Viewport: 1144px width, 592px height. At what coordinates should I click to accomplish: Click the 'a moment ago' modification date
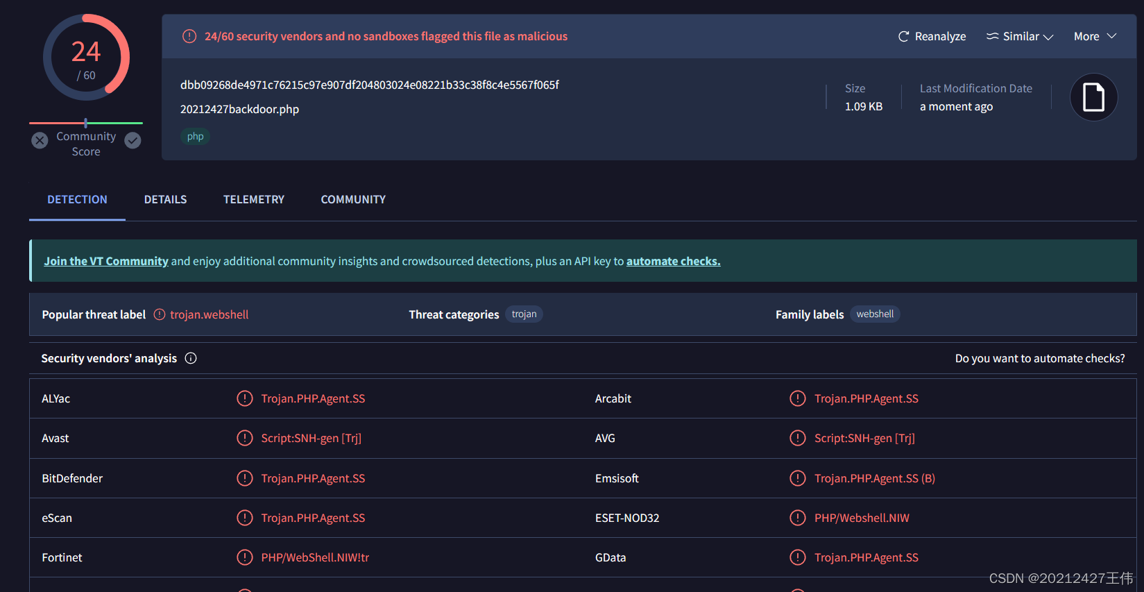click(x=956, y=106)
